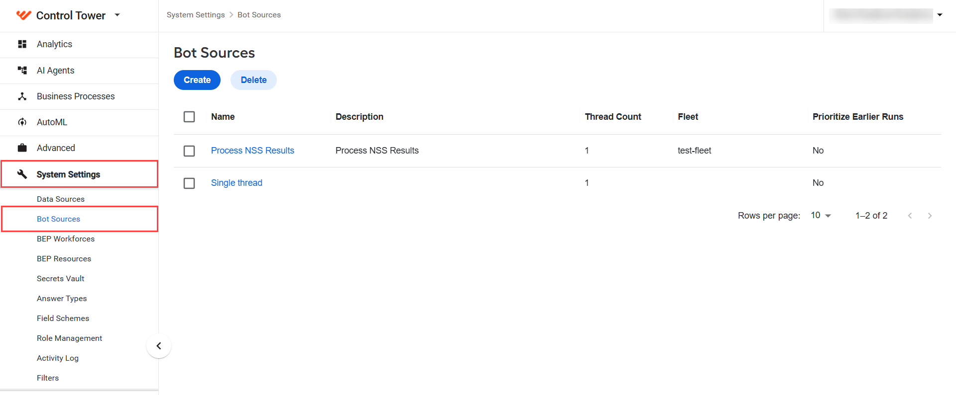Open the Single thread bot source link
956x395 pixels.
237,183
